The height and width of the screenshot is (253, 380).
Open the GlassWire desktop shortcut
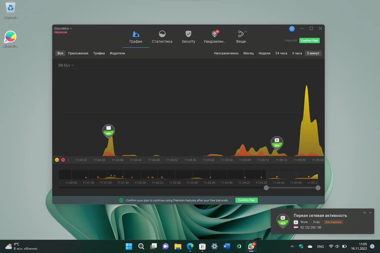coord(10,39)
